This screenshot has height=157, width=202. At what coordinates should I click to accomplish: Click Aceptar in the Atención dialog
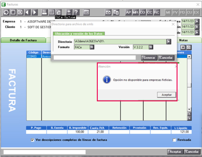click(x=167, y=95)
